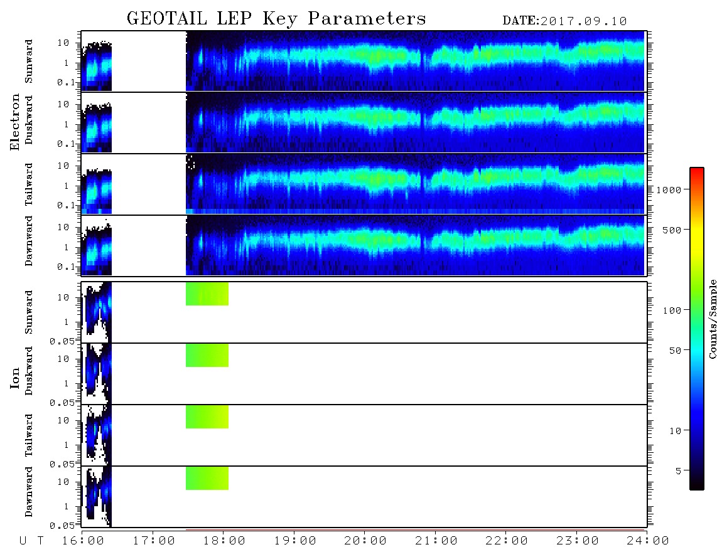Click the "U T" axis label
The width and height of the screenshot is (717, 552).
(31, 541)
